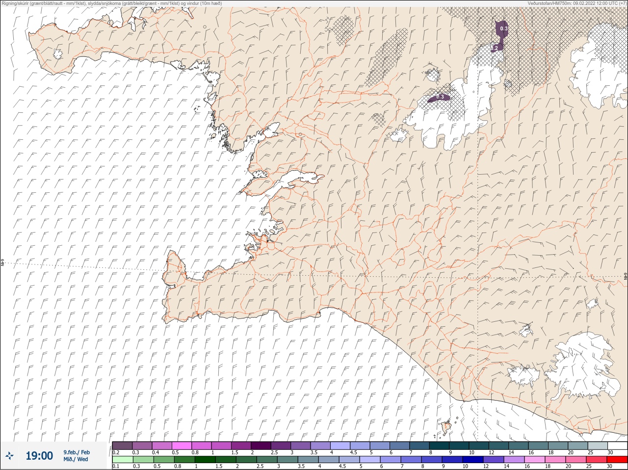Click the purple 0.3 contour on the central glacier

click(x=439, y=98)
